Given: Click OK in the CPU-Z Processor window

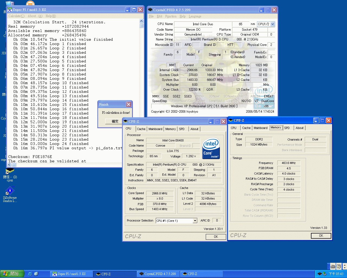Looking at the screenshot, I should click(216, 237).
